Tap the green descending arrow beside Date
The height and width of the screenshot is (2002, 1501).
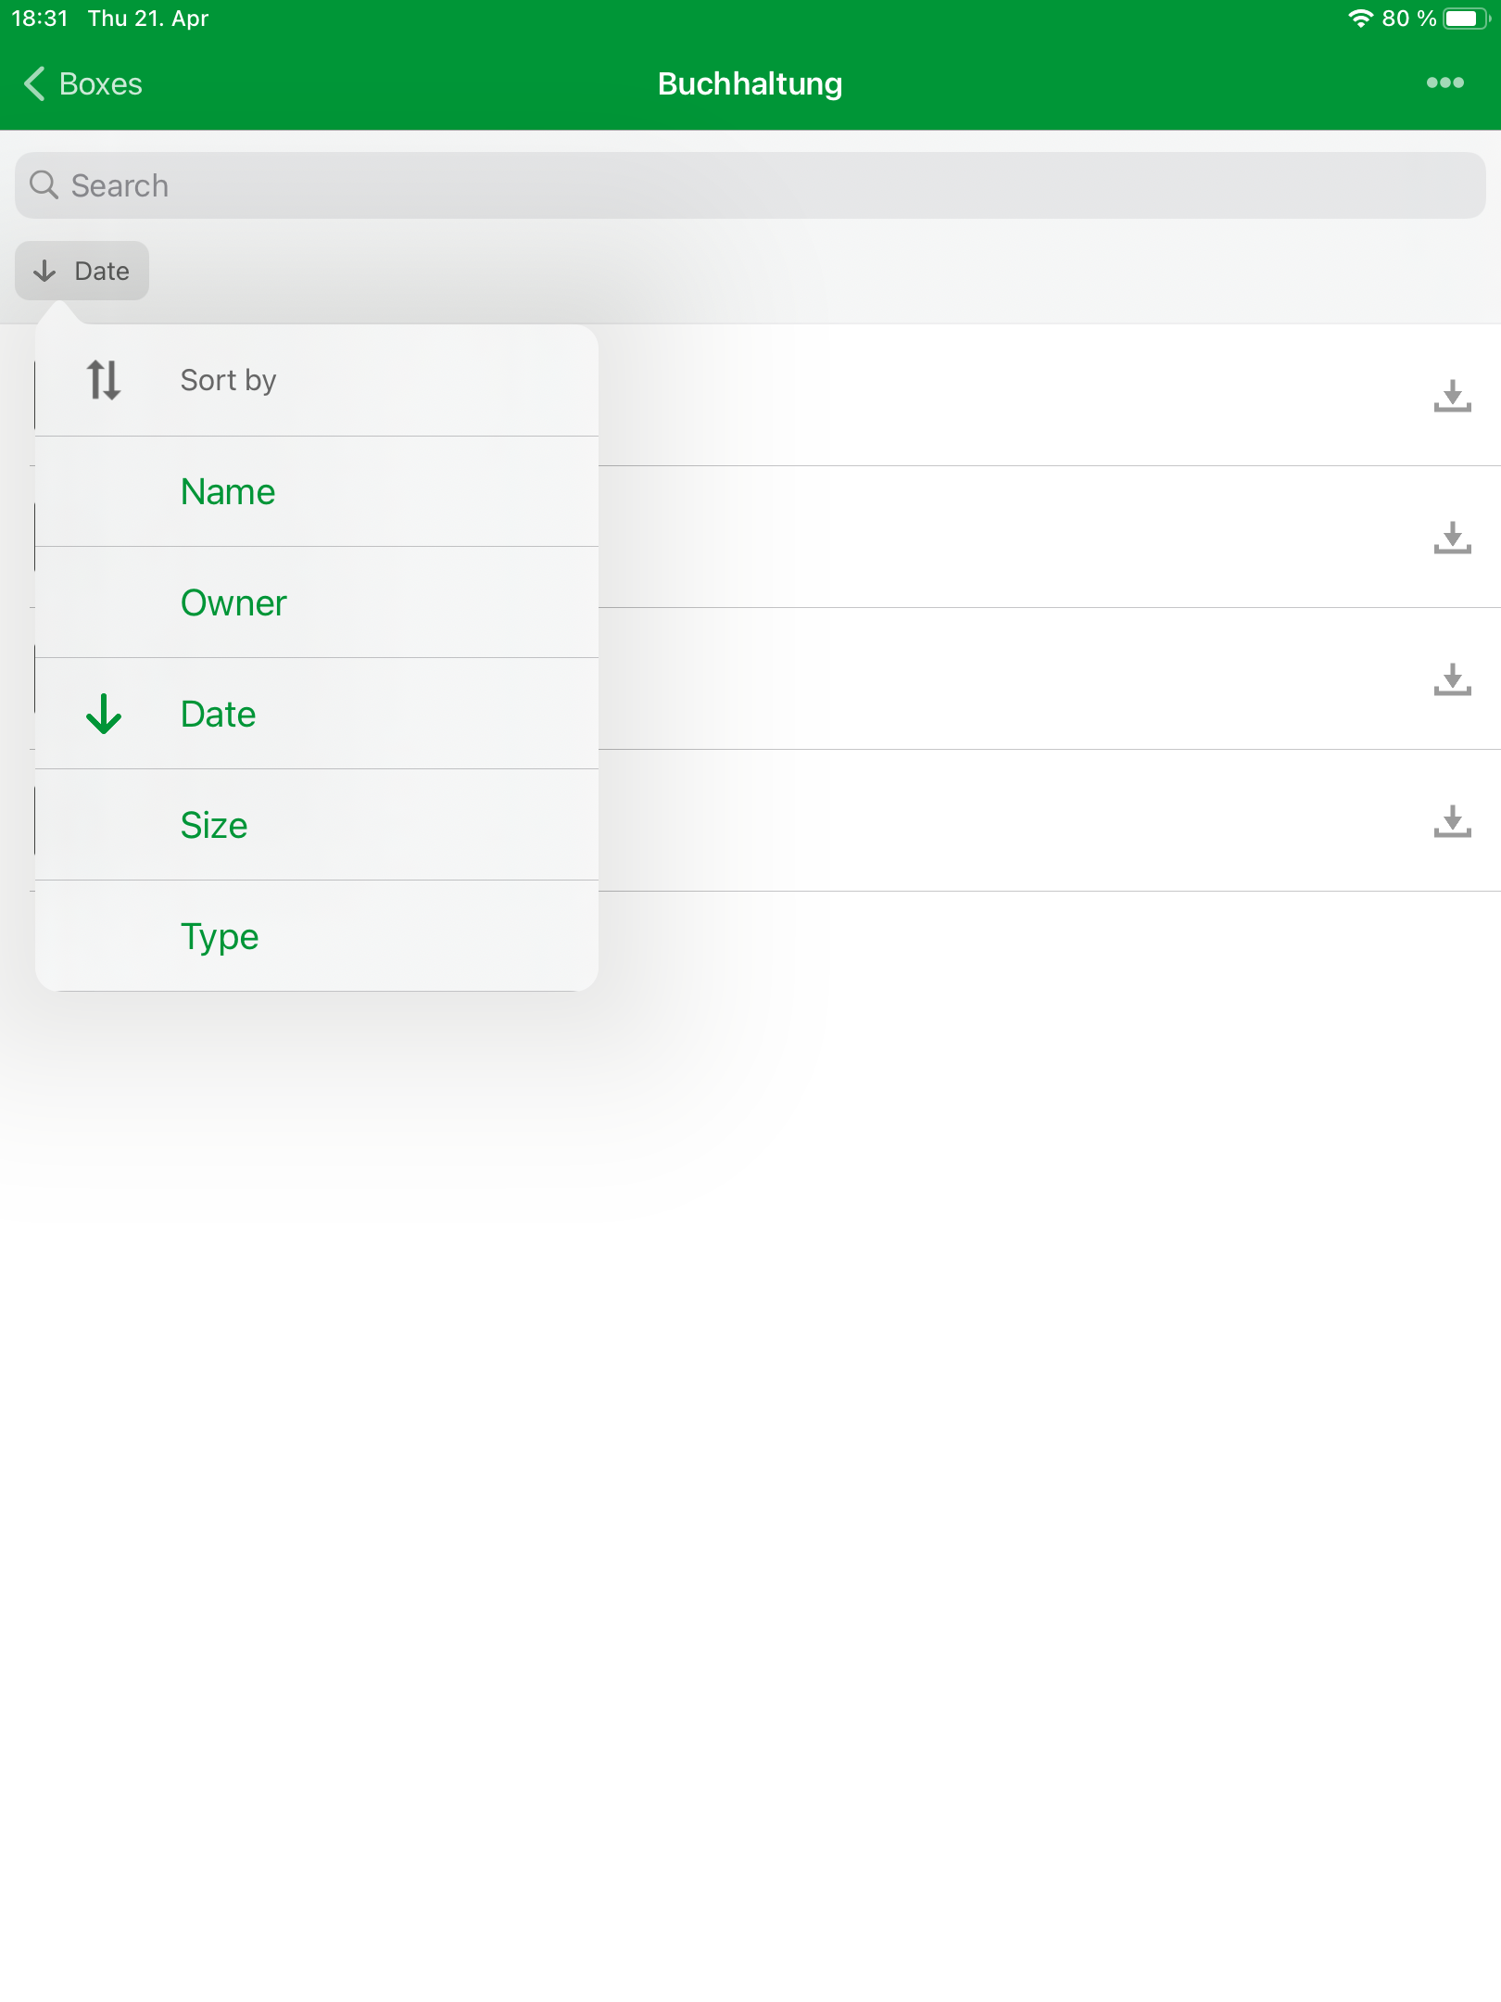(103, 714)
